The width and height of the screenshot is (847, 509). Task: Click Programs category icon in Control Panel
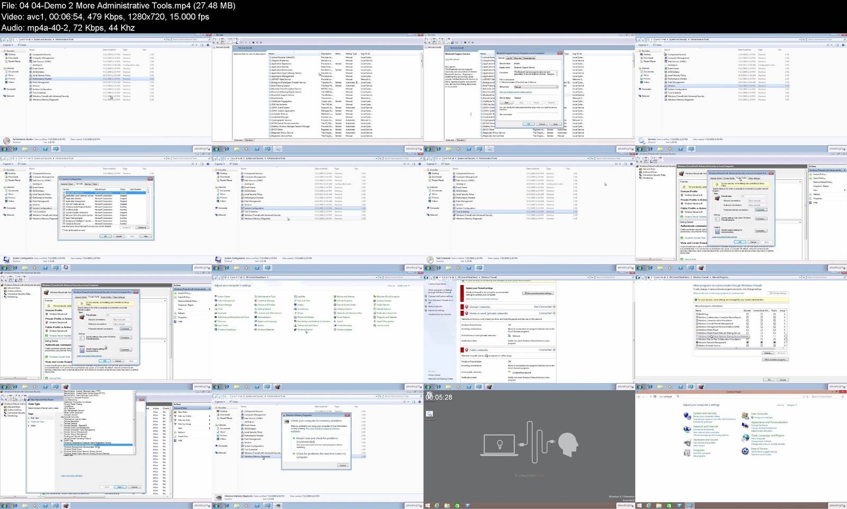(687, 452)
